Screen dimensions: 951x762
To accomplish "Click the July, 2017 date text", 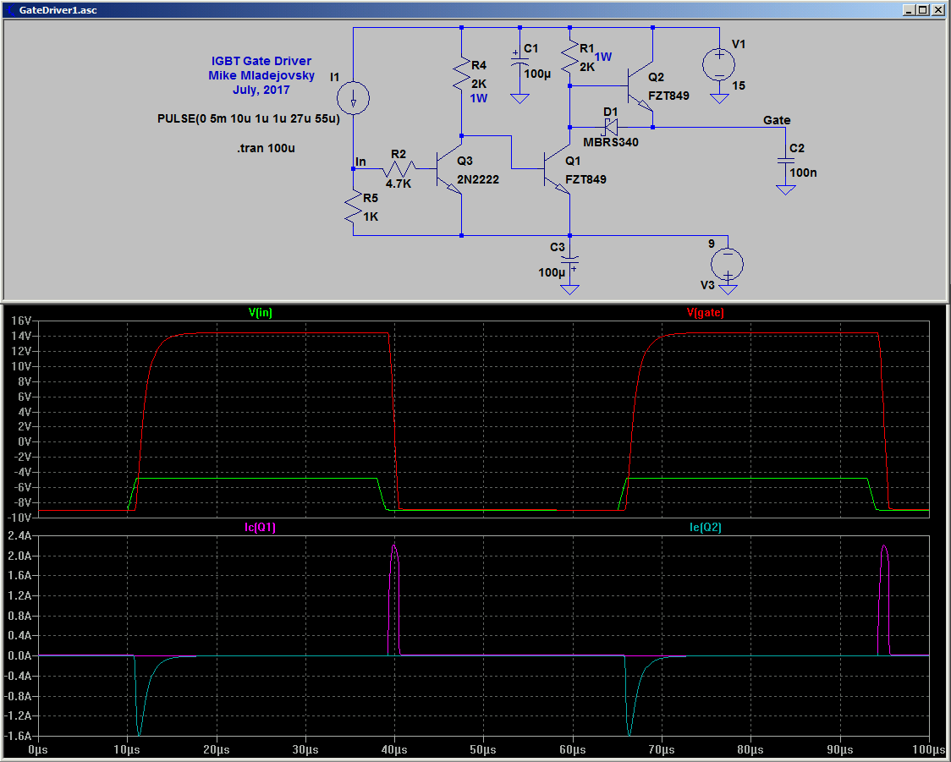I will (x=261, y=90).
